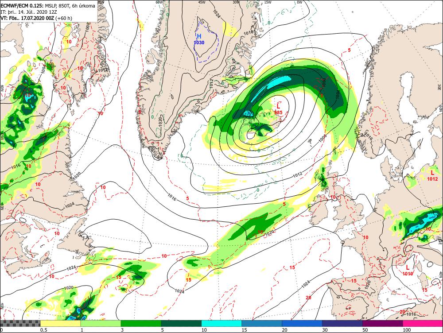Viewport: 443px width, 333px height.
Task: Click the '1000' isobar label near Iceland low
Action: click(324, 83)
